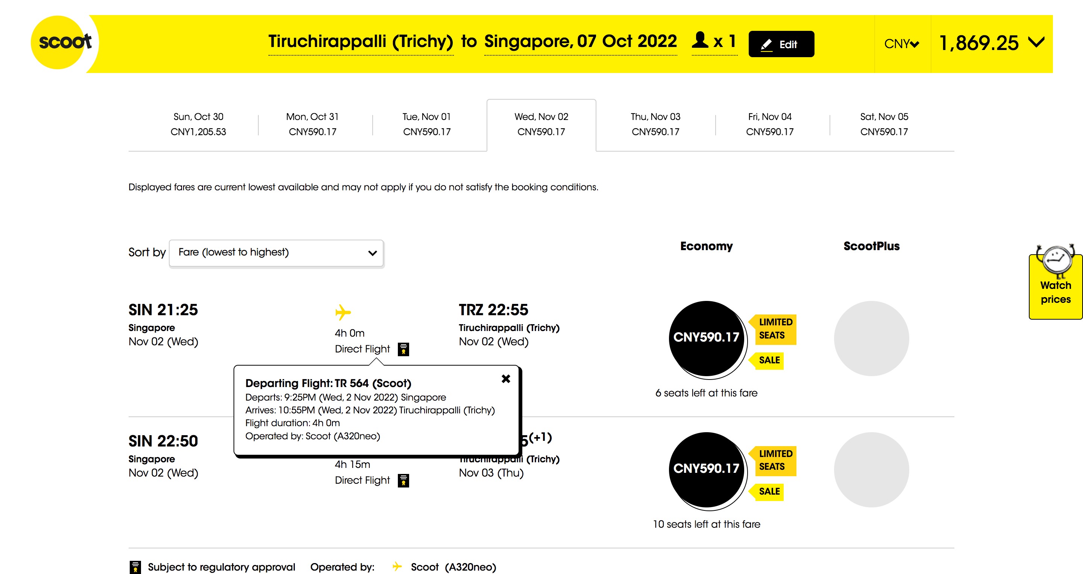This screenshot has height=574, width=1083.
Task: Select the ScootPlus fare circle for the 21:25 flight
Action: pyautogui.click(x=871, y=338)
